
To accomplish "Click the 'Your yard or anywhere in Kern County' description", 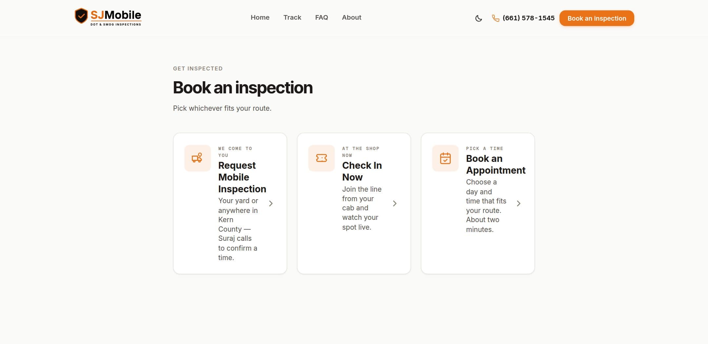I will click(x=238, y=229).
